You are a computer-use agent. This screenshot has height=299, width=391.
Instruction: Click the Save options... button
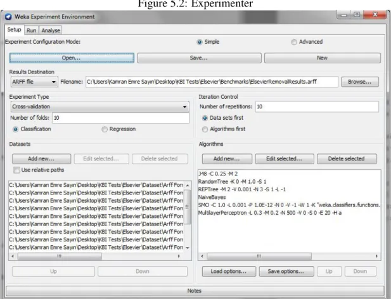tap(286, 271)
